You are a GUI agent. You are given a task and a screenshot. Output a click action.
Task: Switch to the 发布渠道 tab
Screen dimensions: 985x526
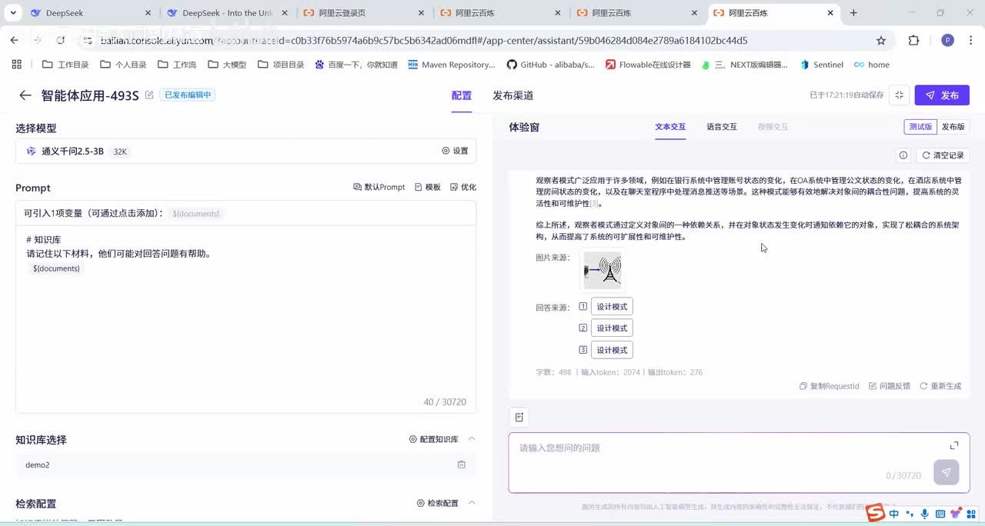point(513,95)
